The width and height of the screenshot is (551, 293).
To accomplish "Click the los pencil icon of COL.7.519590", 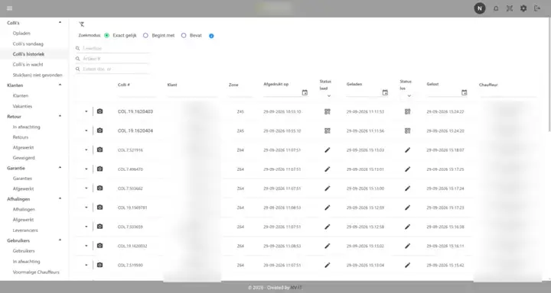I will click(x=408, y=265).
